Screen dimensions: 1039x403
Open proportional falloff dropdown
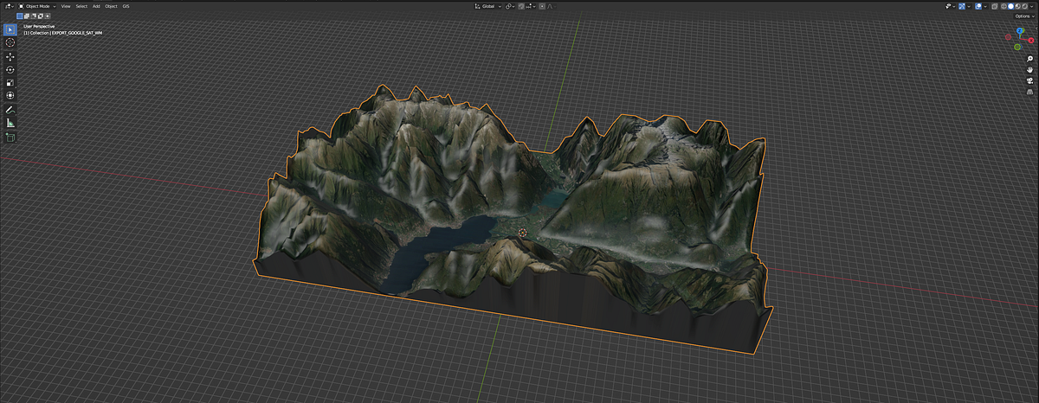coord(552,6)
